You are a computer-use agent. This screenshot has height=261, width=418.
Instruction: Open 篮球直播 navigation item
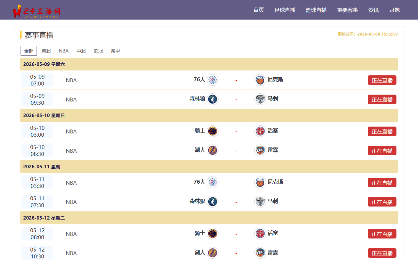click(x=316, y=10)
